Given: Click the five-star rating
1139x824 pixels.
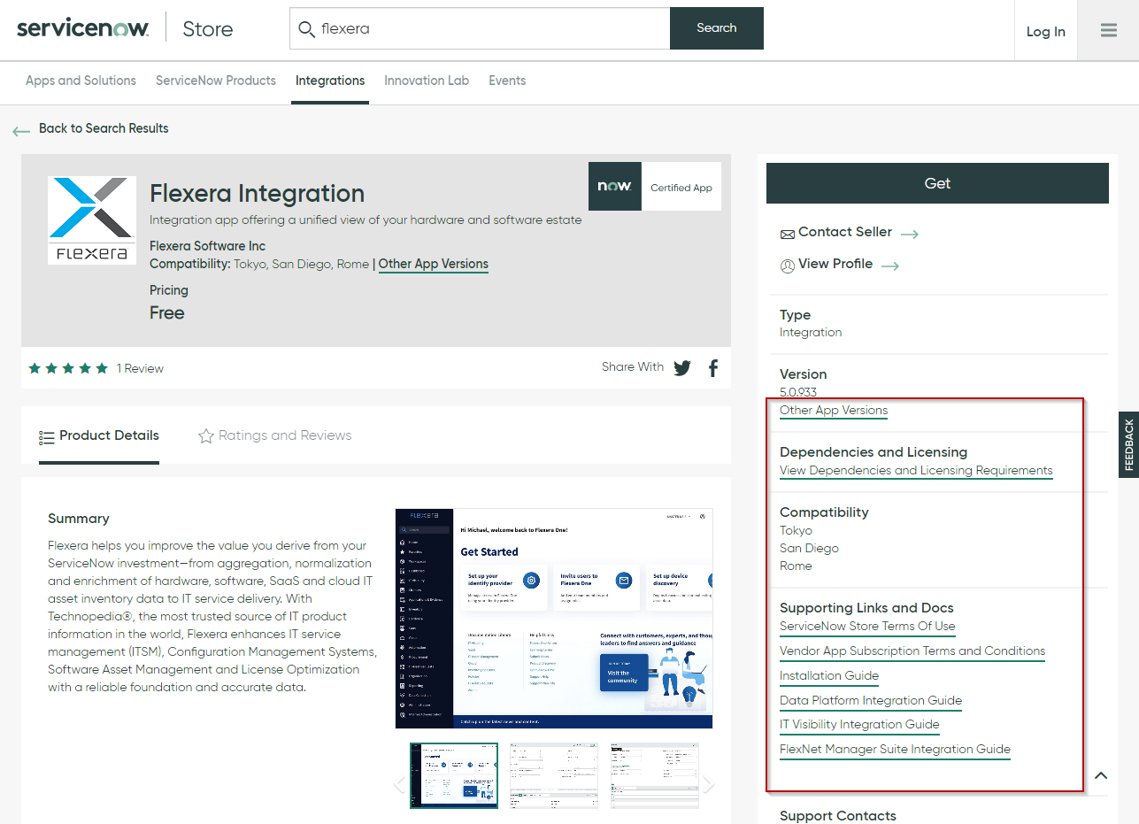Looking at the screenshot, I should [x=68, y=368].
